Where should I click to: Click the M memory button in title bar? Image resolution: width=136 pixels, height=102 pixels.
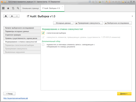tap(113, 2)
